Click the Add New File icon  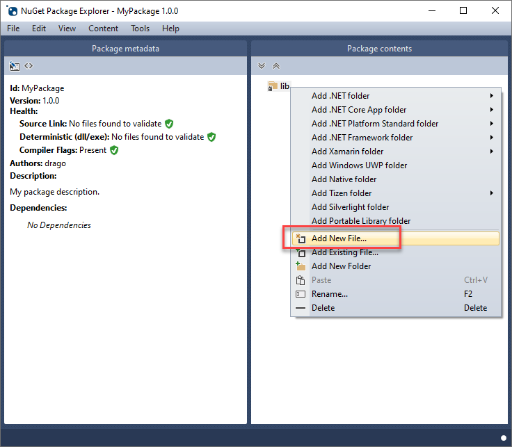click(x=301, y=238)
